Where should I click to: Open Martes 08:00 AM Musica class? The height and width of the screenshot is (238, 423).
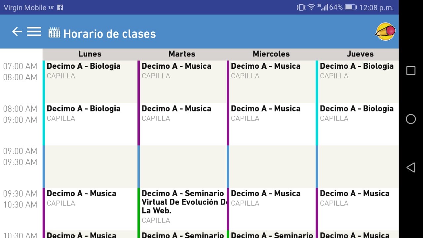[182, 124]
